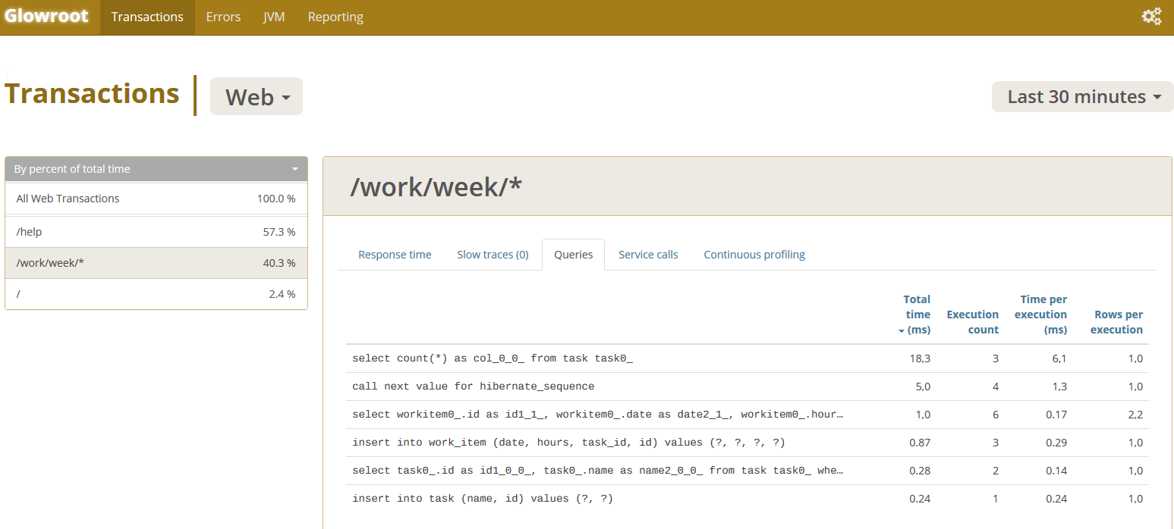
Task: Expand the Last 30 minutes time range
Action: tap(1083, 97)
